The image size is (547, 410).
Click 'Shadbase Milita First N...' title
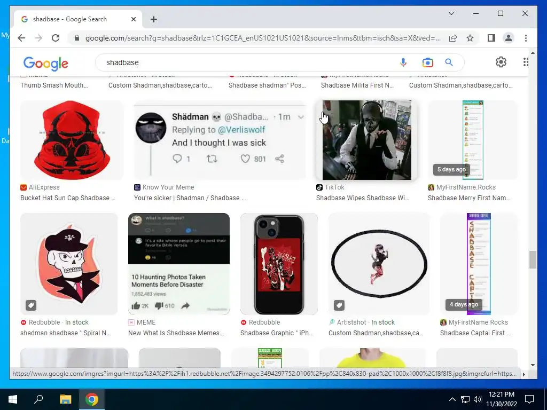(x=357, y=85)
